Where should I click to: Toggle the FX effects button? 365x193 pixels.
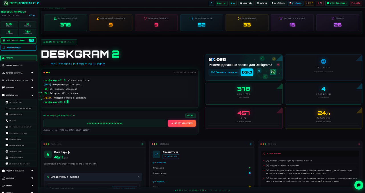pos(319,3)
